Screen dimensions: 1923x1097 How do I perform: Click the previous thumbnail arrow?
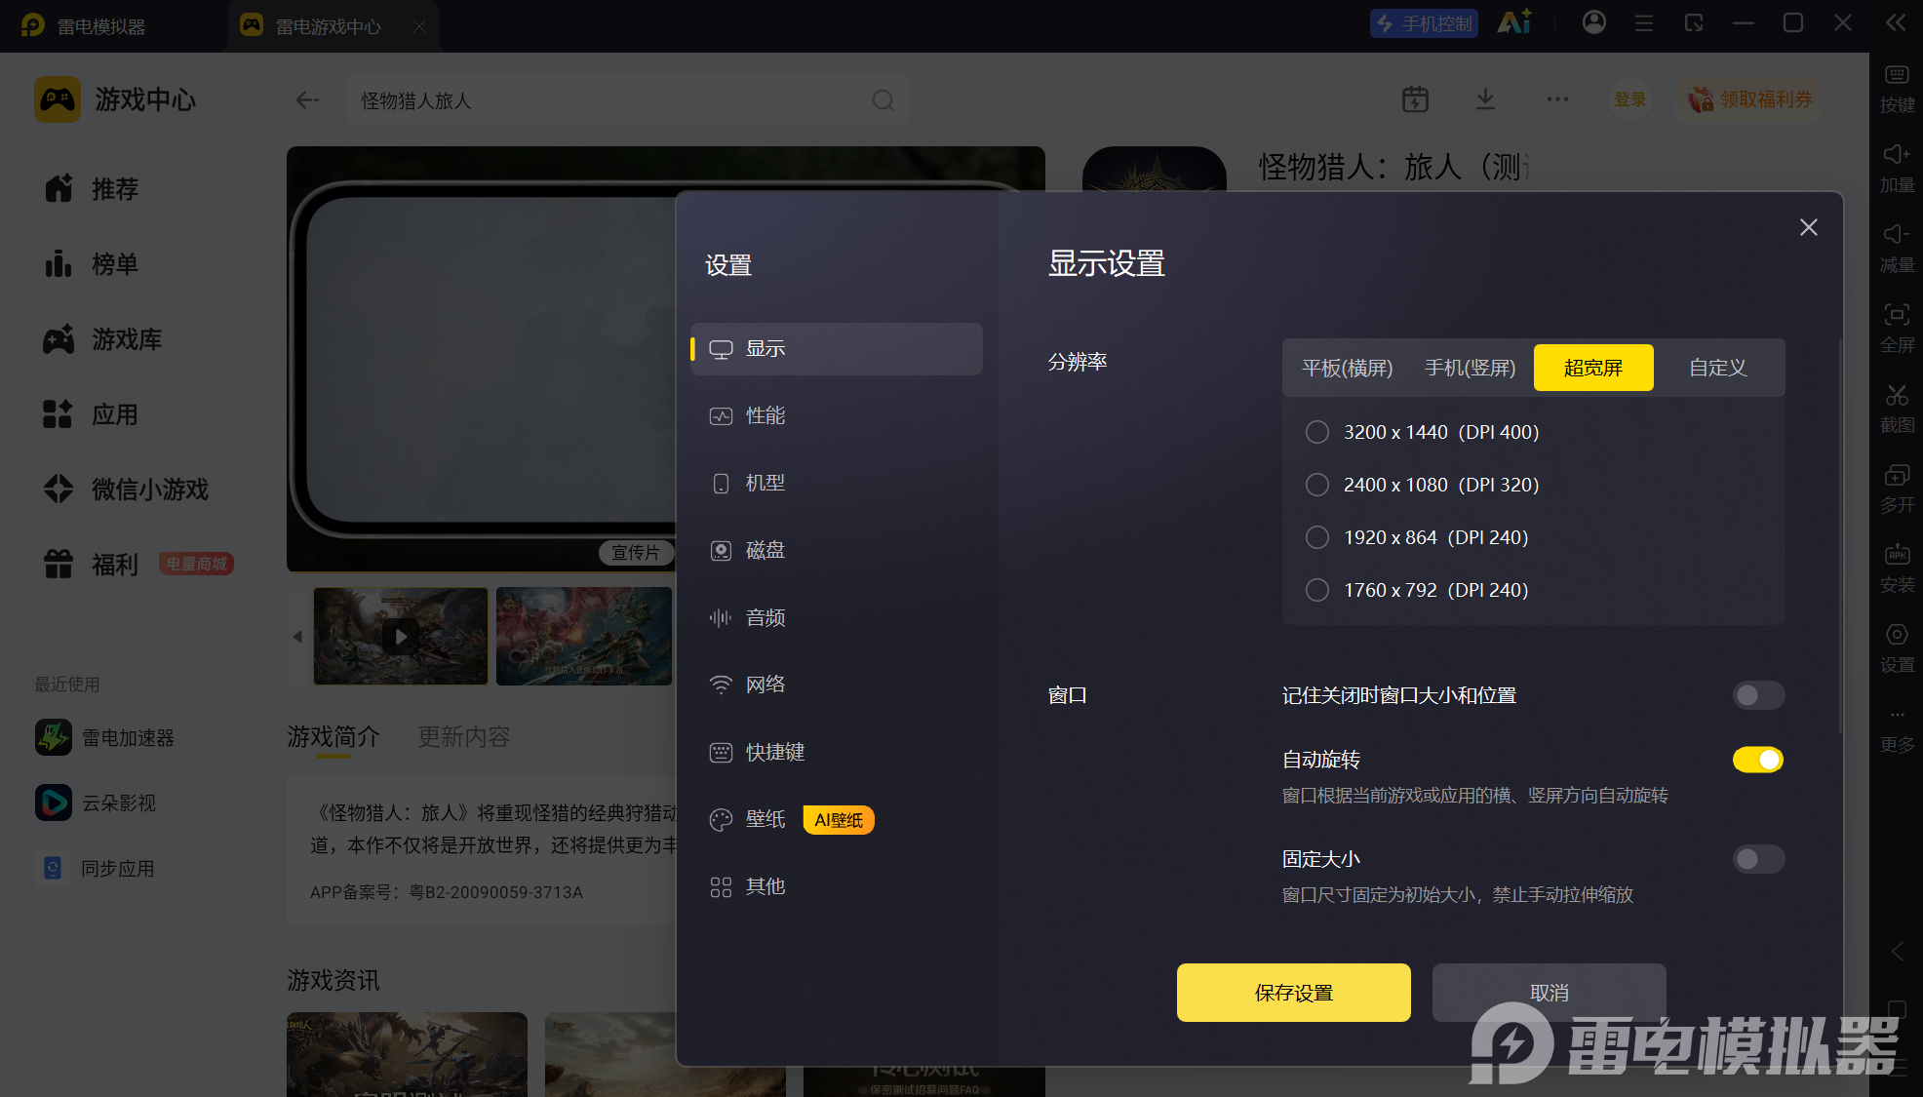[297, 636]
